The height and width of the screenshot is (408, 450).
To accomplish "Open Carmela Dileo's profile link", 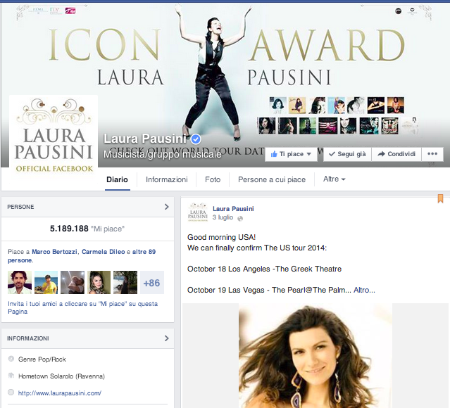I will (x=104, y=252).
